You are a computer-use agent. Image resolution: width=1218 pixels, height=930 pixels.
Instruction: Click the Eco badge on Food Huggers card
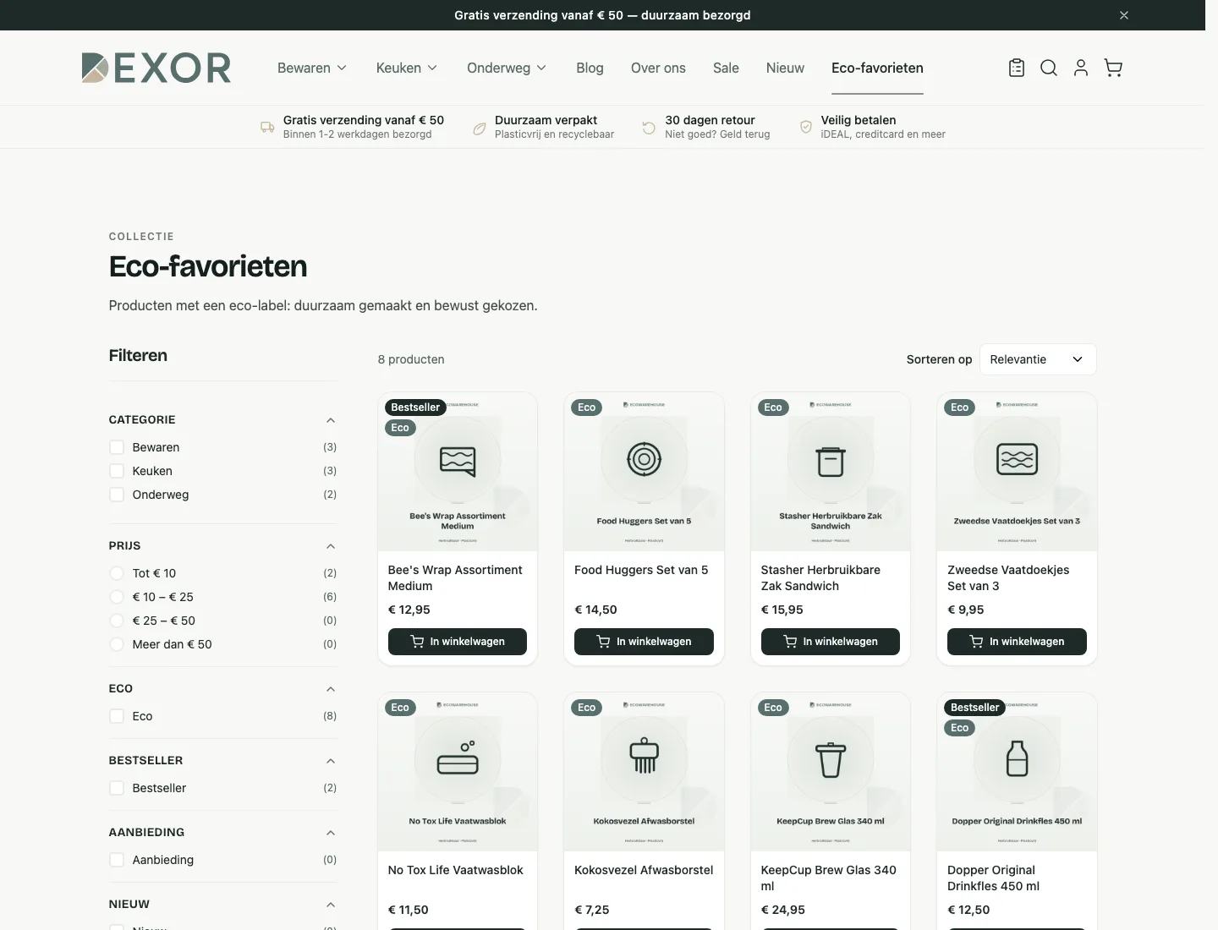587,408
